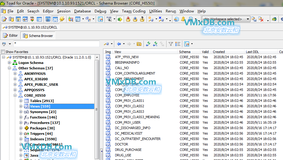
Task: Click the Commit red down-arrow icon
Action: [128, 19]
